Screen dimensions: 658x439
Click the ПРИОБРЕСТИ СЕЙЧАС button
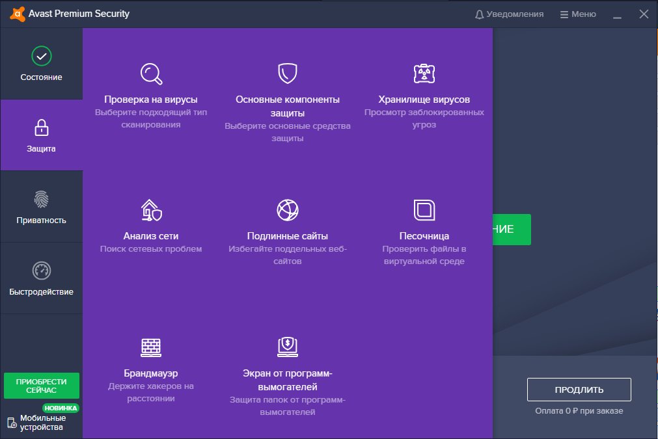[42, 386]
